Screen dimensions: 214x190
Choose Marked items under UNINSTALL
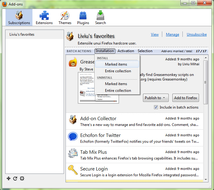click(x=117, y=84)
